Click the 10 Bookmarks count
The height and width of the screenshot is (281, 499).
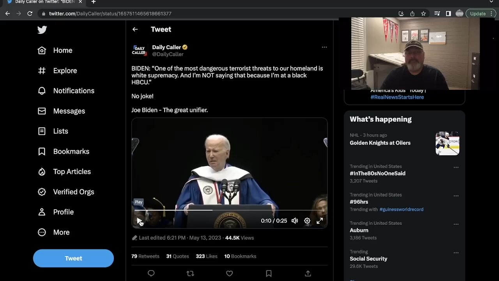click(240, 256)
